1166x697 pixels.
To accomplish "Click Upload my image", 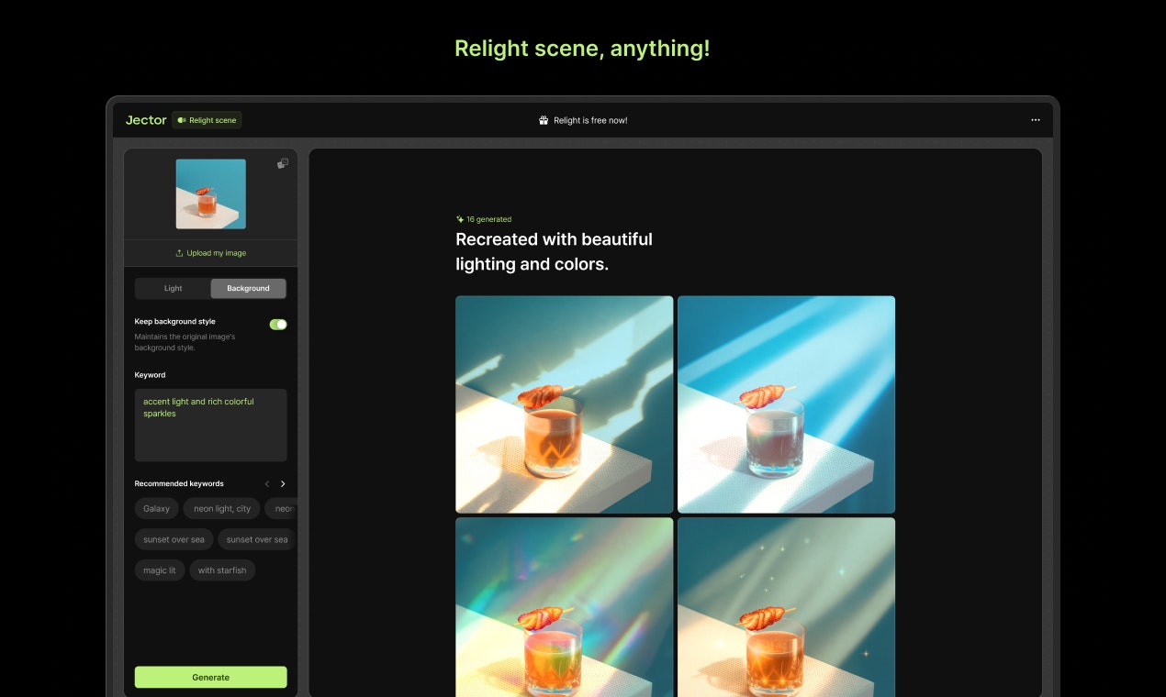I will (x=211, y=253).
